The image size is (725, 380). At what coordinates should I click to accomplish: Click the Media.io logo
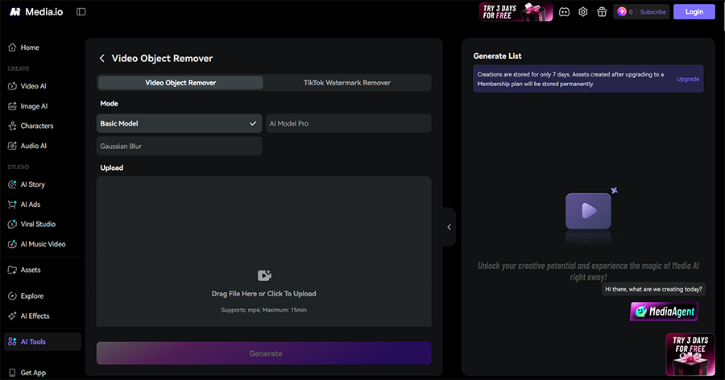(36, 12)
